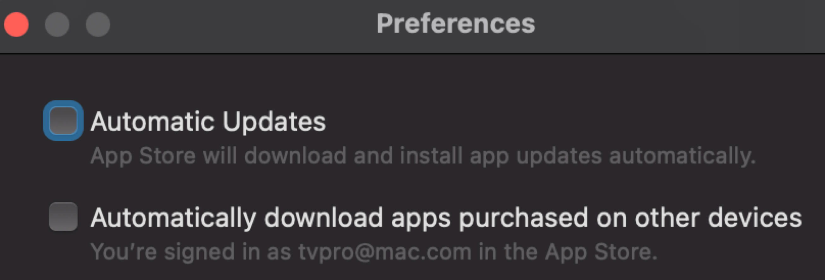
Task: Close the Preferences window with red button
Action: click(16, 24)
